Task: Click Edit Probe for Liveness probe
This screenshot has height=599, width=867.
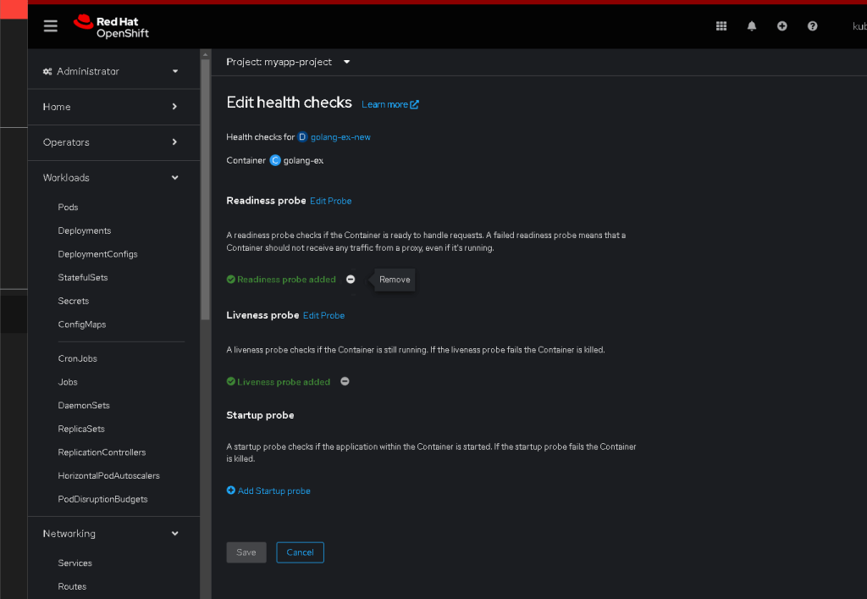Action: 324,315
